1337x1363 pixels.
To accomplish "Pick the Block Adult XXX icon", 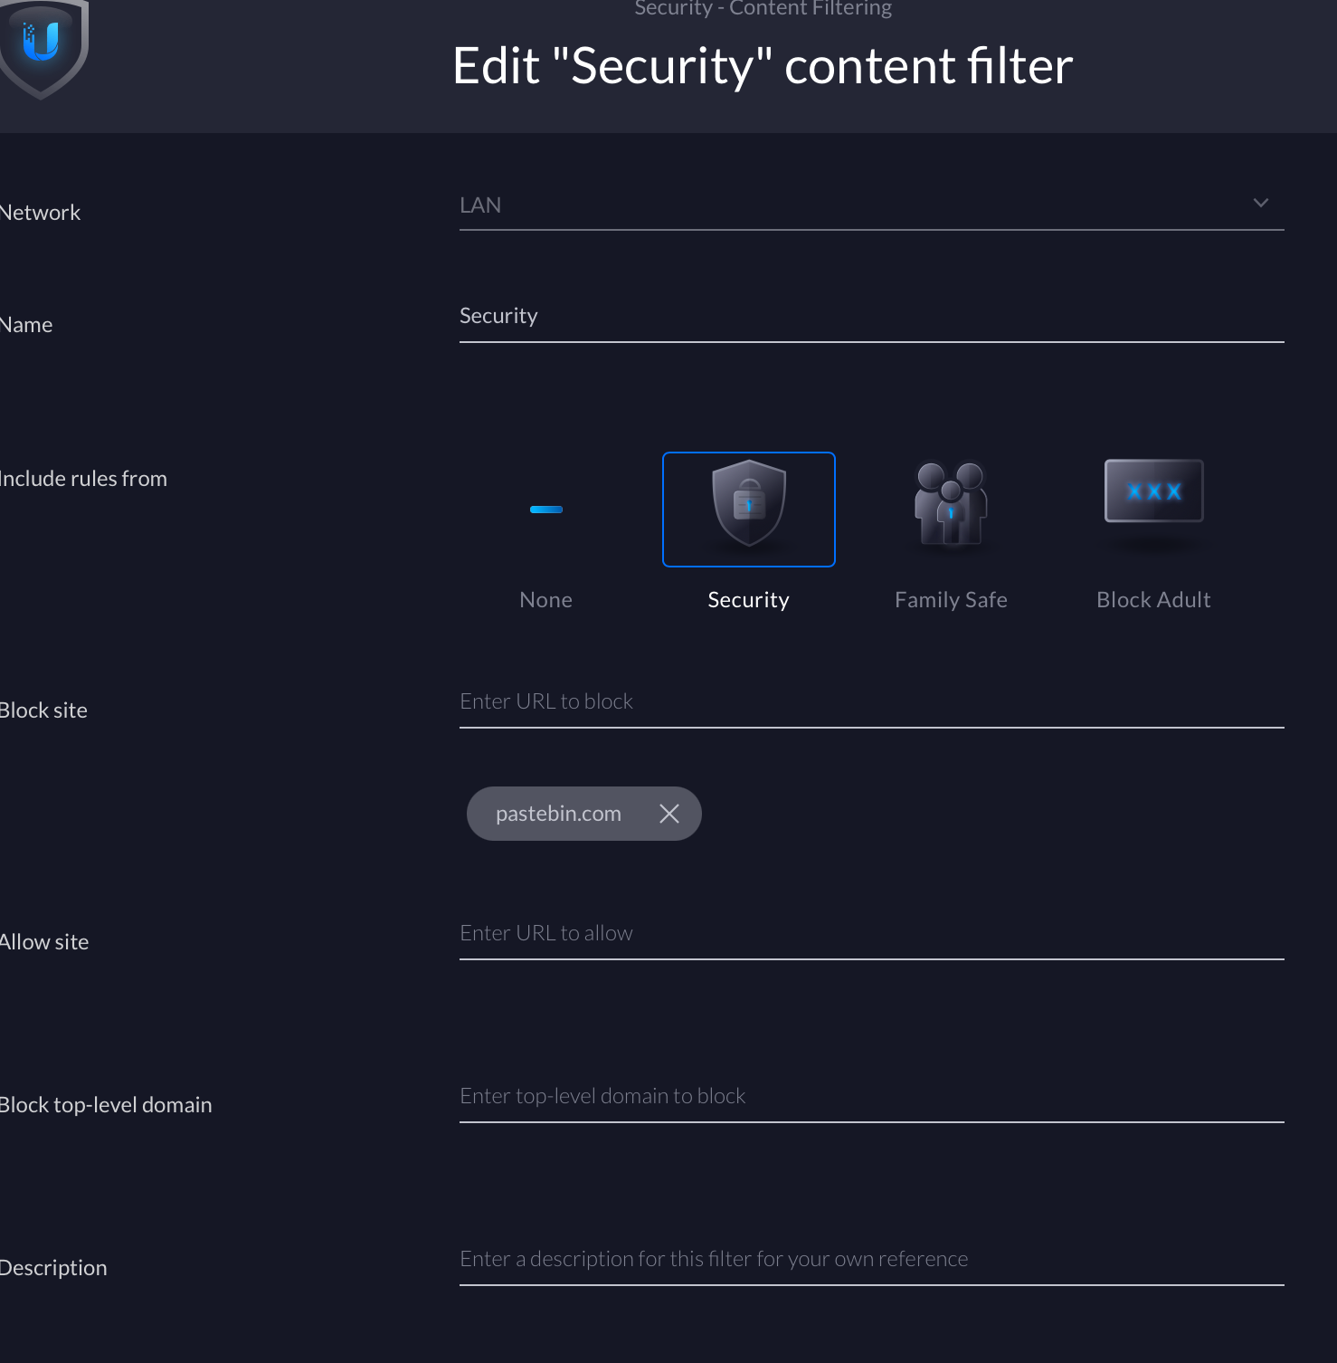I will coord(1153,491).
